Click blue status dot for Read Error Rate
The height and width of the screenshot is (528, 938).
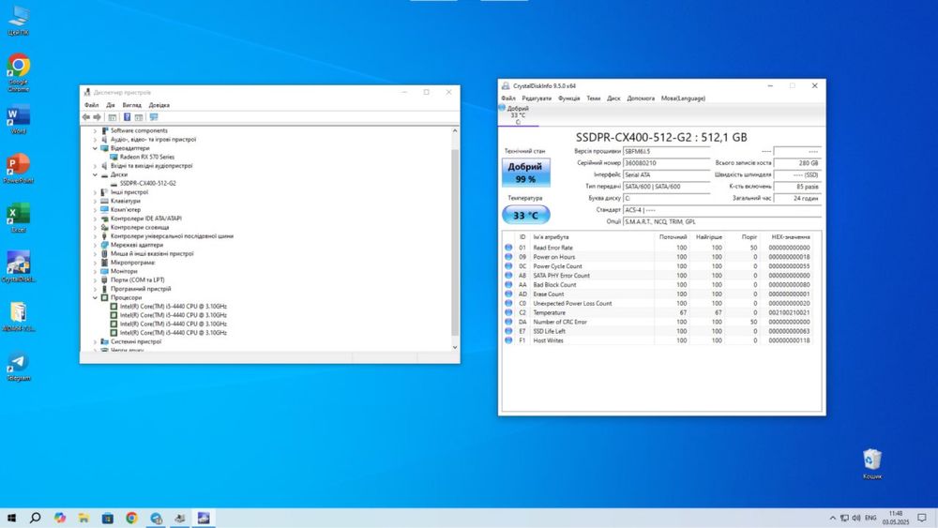tap(508, 248)
